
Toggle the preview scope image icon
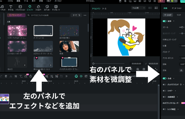156,8
